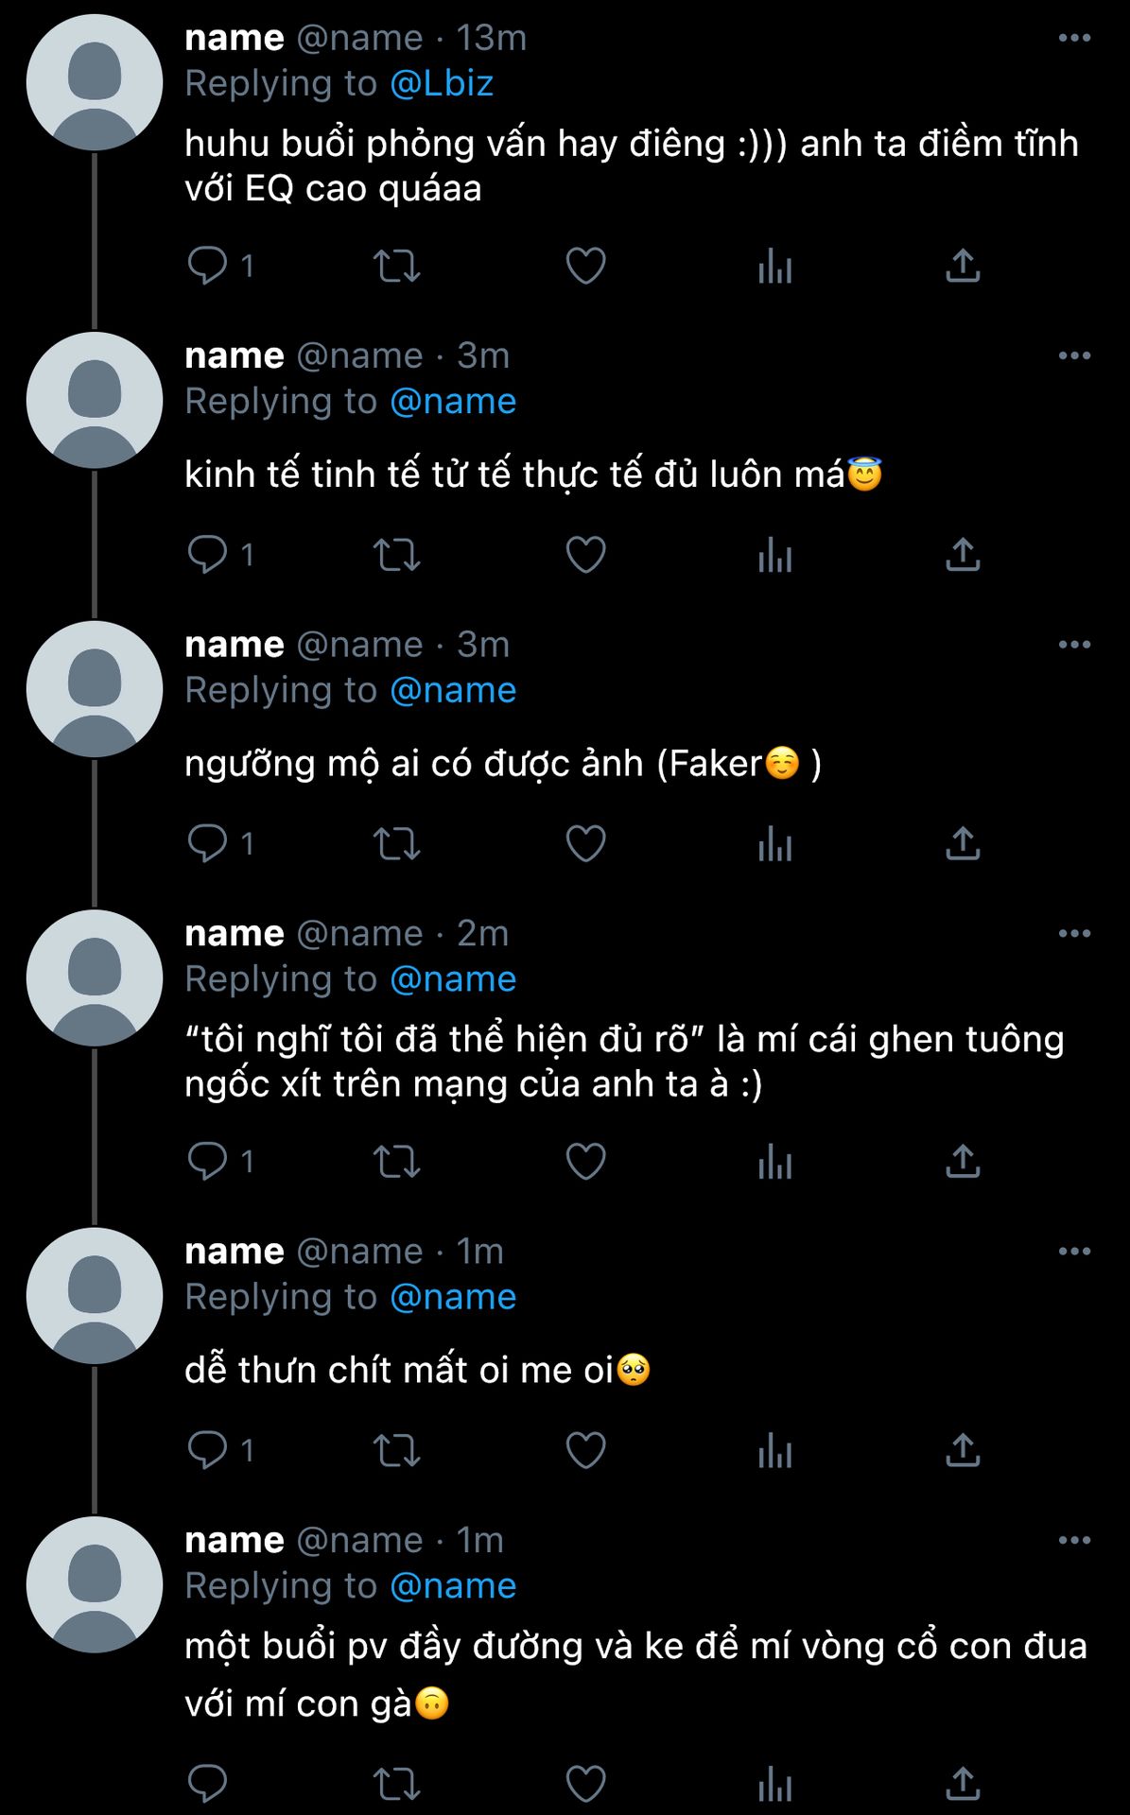Click @name mention in the 2m tweet's reply line

(x=453, y=979)
